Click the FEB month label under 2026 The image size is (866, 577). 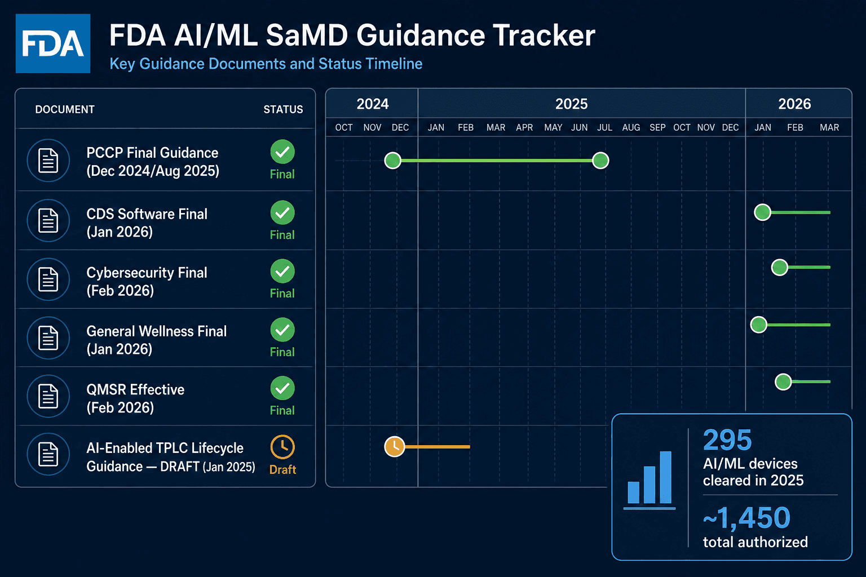point(795,127)
